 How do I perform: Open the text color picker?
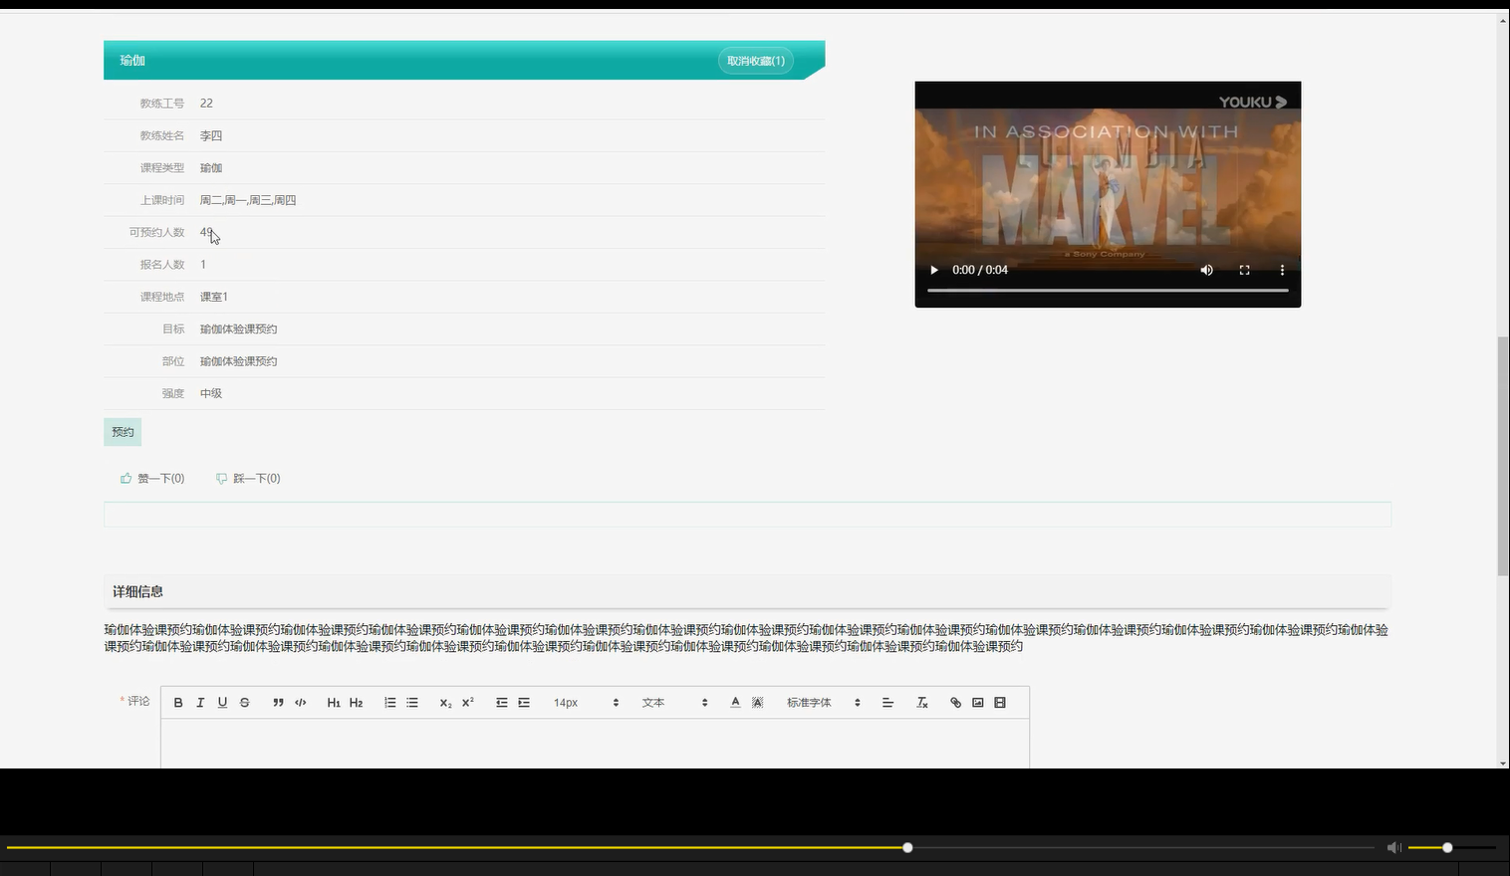[x=735, y=703]
